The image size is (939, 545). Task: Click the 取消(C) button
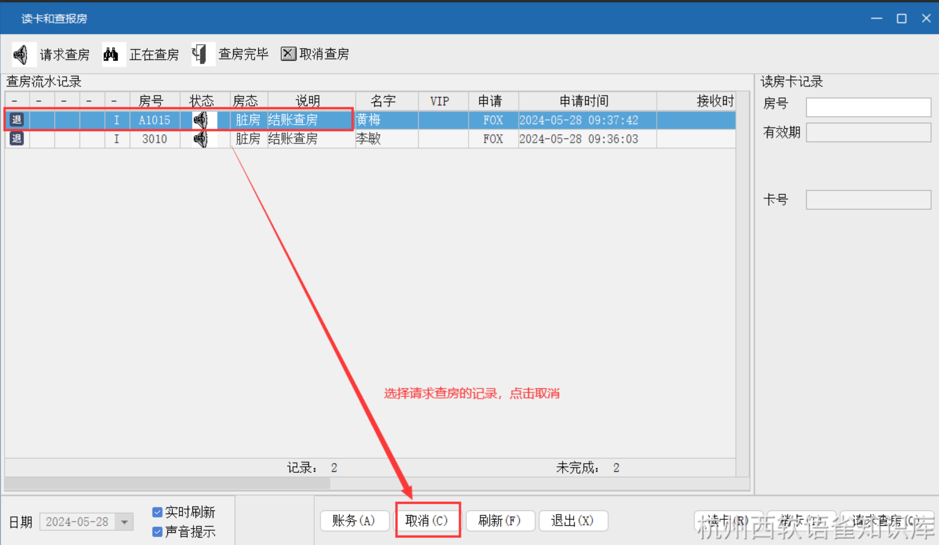tap(427, 520)
